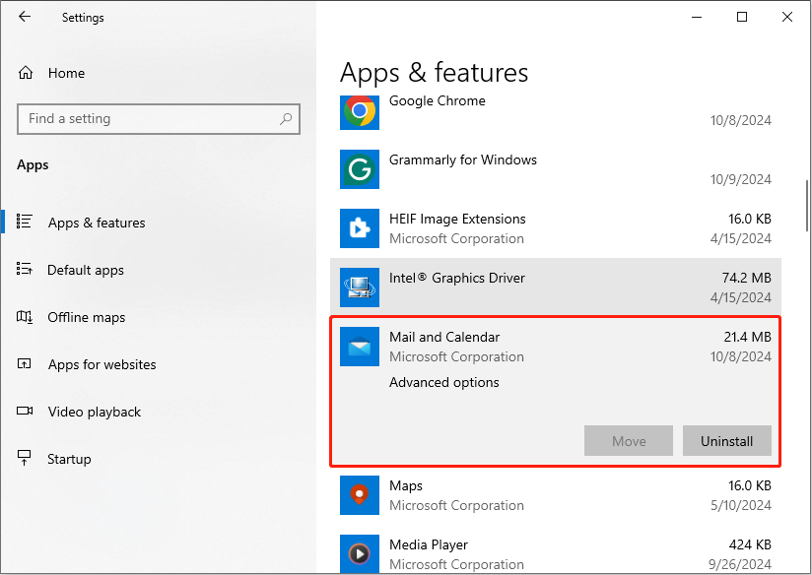Maximize the Settings window
Viewport: 812px width, 575px height.
[x=742, y=17]
